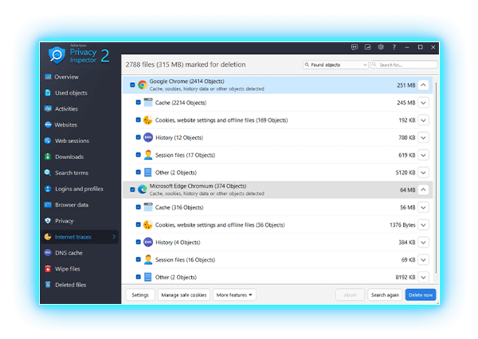The height and width of the screenshot is (339, 478).
Task: Click the Chrome Cookies icon
Action: (x=148, y=120)
